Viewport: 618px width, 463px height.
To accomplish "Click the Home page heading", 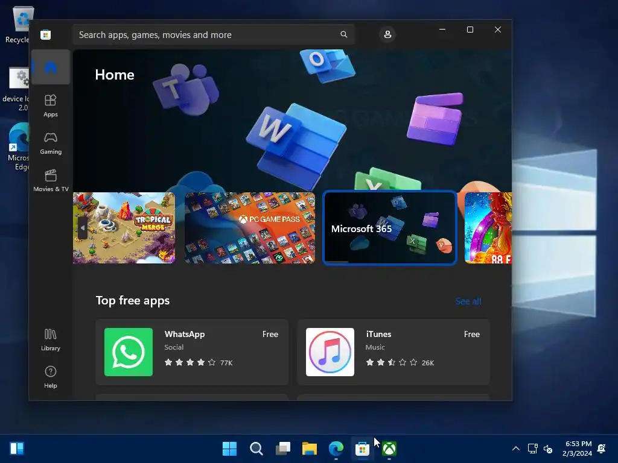I will tap(115, 75).
